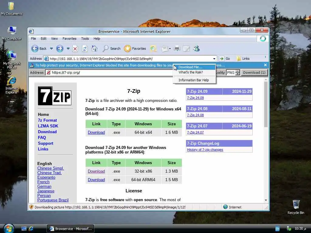Click the Edit page toolbar icon

pos(186,49)
